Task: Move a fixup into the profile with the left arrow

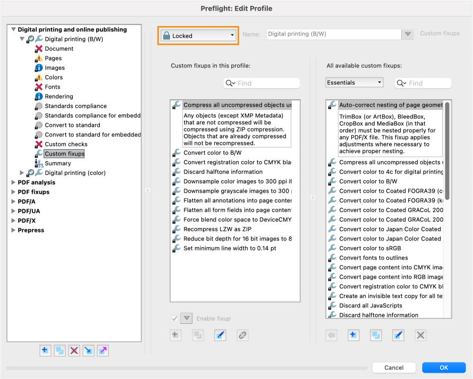Action: point(331,335)
